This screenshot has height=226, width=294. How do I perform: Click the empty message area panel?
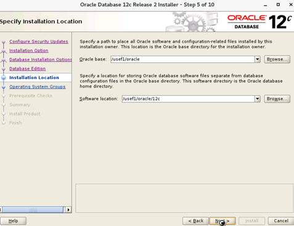point(184,198)
